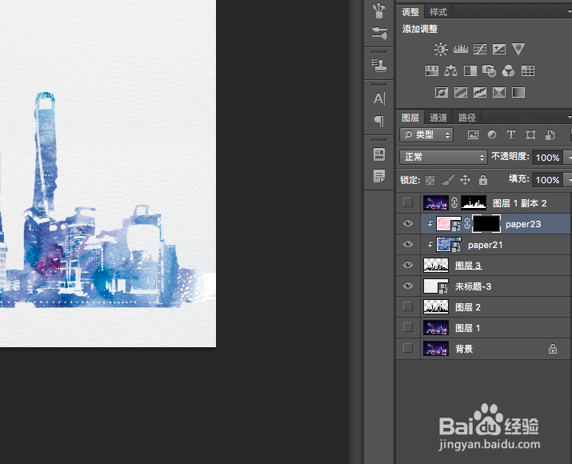Filter layers by shape layers
This screenshot has width=572, height=464.
pyautogui.click(x=530, y=135)
